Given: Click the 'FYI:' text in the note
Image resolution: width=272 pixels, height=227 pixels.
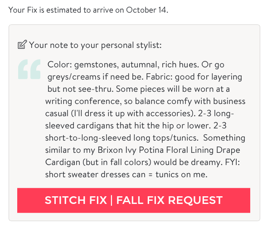Looking at the screenshot, I should 232,162.
